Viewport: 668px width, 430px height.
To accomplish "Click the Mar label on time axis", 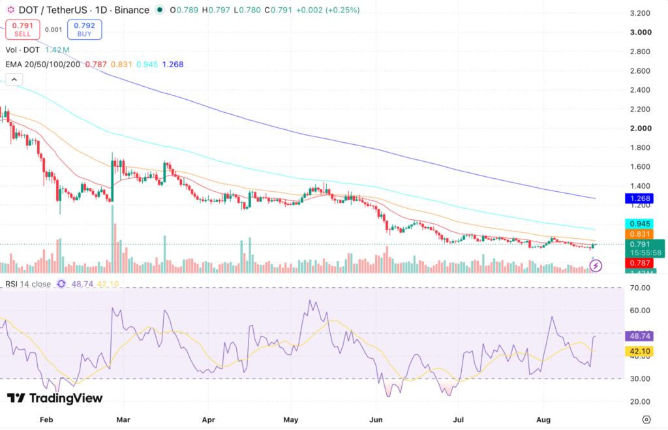I will (x=123, y=420).
